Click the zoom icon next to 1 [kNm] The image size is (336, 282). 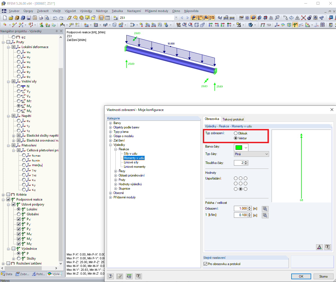pyautogui.click(x=265, y=215)
